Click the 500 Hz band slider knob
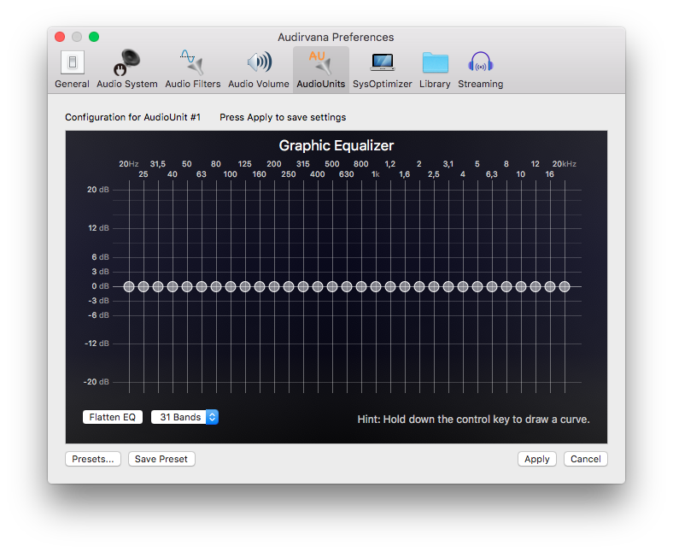673x552 pixels. (x=332, y=286)
